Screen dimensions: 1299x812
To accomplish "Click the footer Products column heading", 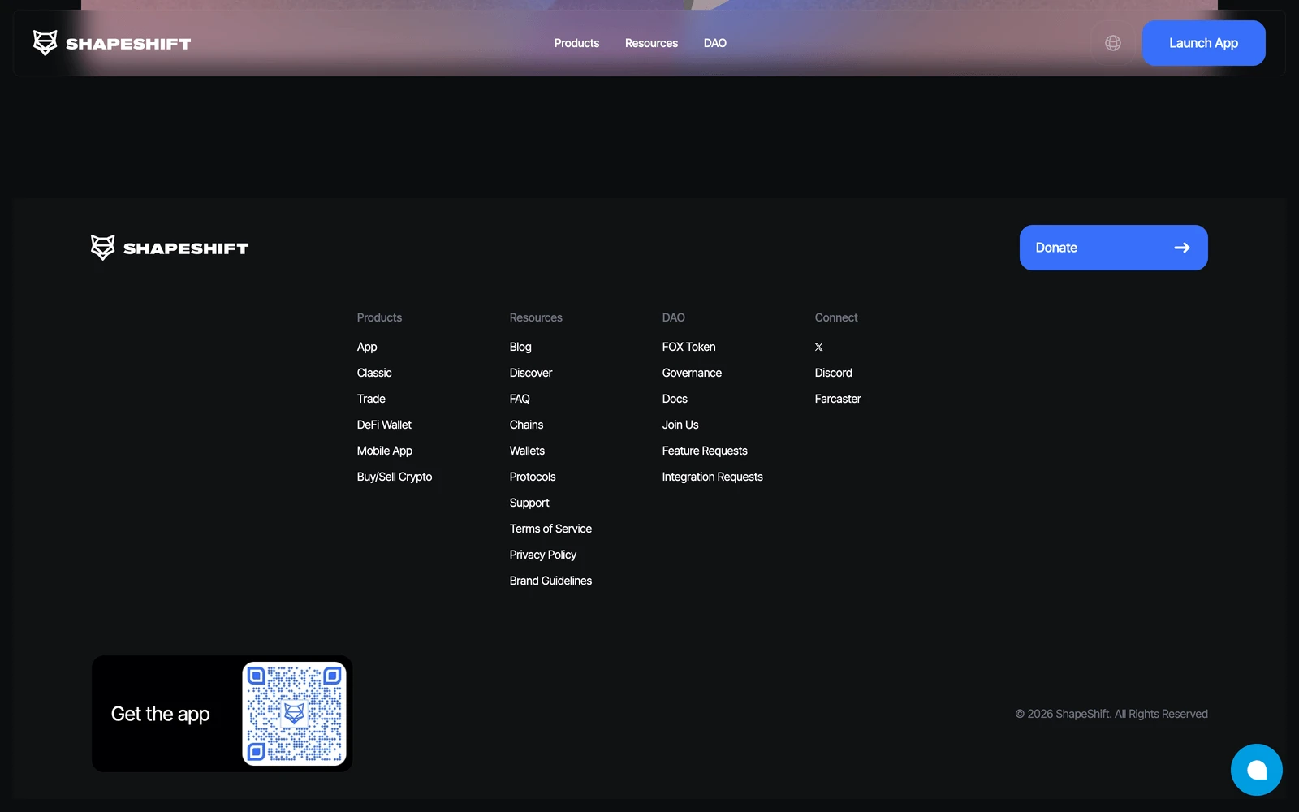I will (379, 317).
